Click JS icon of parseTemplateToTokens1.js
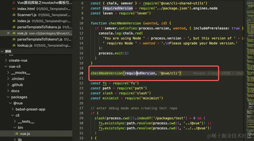254x141 pixels. pyautogui.click(x=14, y=39)
